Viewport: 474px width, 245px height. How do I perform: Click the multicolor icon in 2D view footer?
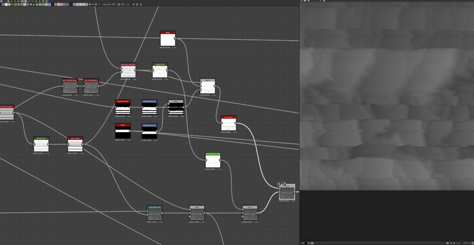[312, 243]
